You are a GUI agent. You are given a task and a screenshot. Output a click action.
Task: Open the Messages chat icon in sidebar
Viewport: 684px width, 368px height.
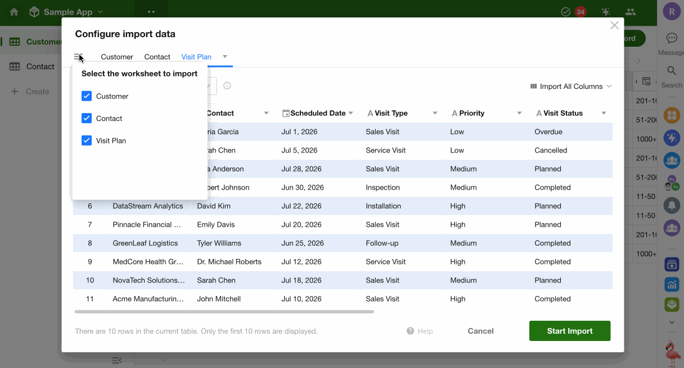(x=672, y=38)
